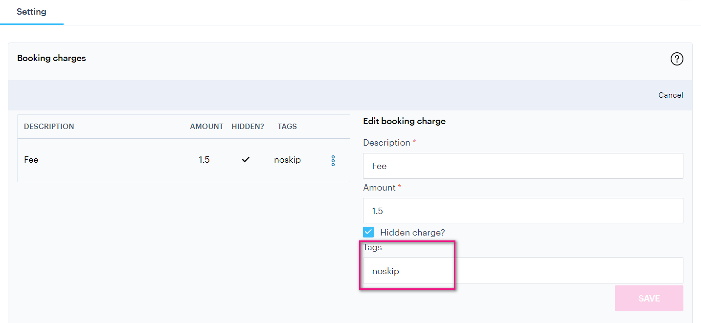
Task: Click the DESCRIPTION column header
Action: click(x=49, y=127)
